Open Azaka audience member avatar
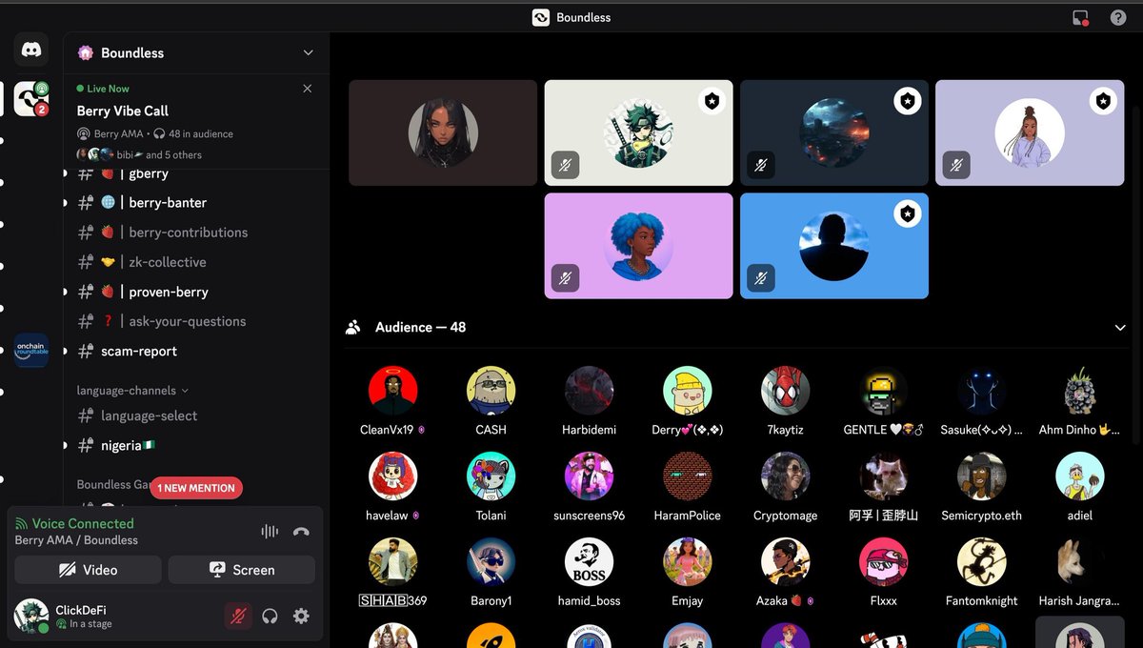 (x=786, y=561)
